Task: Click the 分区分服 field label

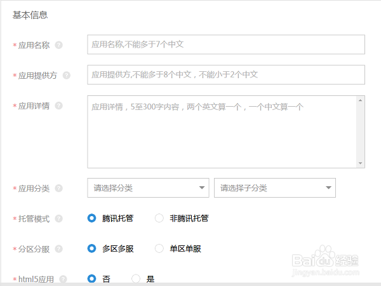Action: (x=34, y=249)
